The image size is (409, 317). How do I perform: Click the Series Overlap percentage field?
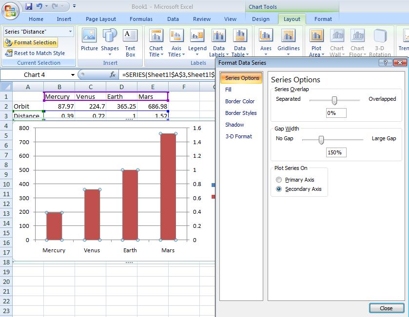click(336, 112)
